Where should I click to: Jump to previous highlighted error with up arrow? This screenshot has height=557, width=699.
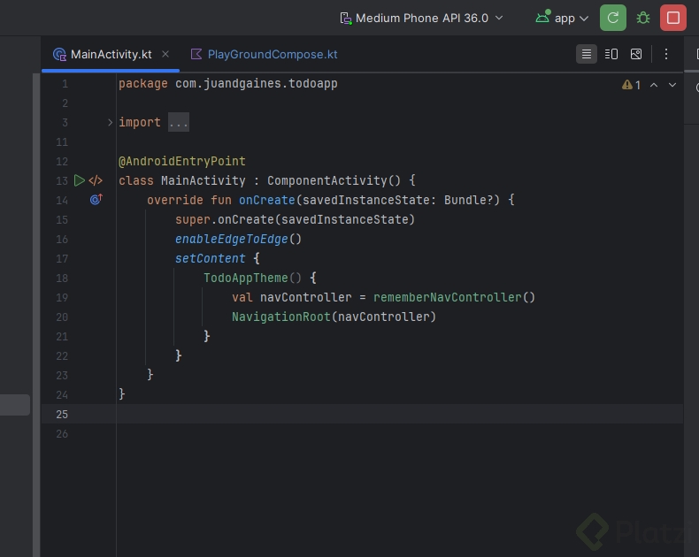(x=654, y=85)
